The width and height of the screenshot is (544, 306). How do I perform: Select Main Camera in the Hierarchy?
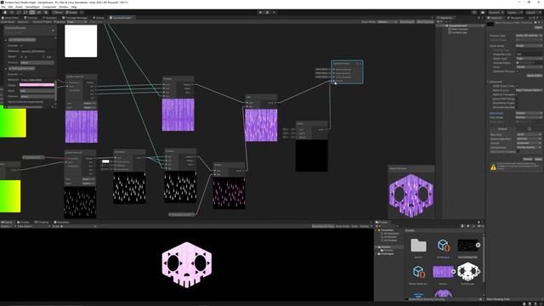pyautogui.click(x=459, y=29)
